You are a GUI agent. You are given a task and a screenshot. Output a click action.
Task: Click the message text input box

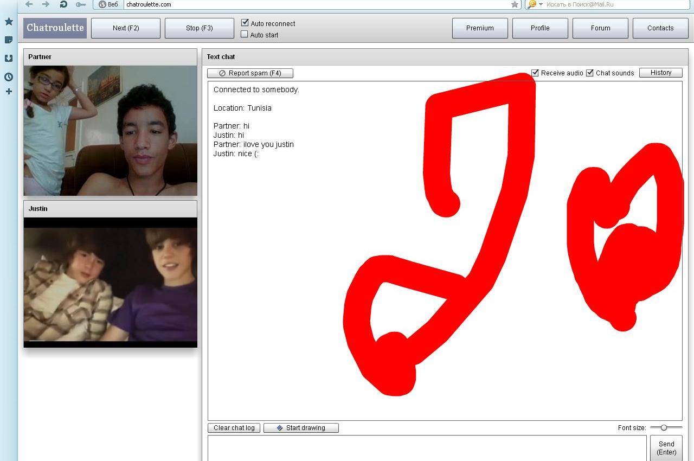click(x=427, y=448)
